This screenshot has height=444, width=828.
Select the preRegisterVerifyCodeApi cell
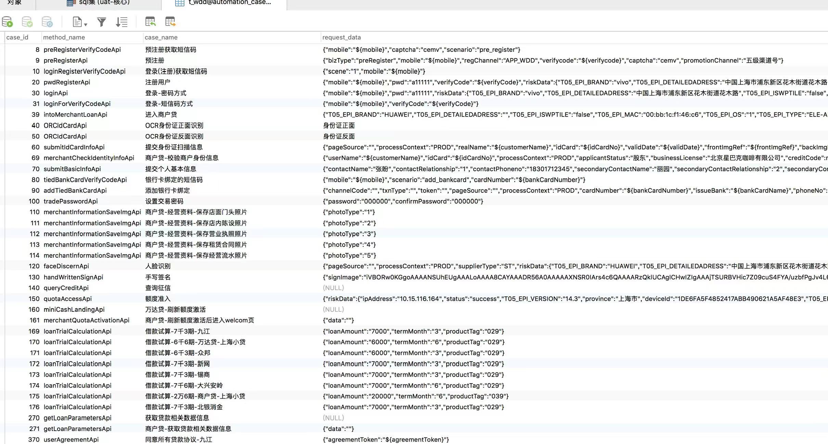click(82, 50)
